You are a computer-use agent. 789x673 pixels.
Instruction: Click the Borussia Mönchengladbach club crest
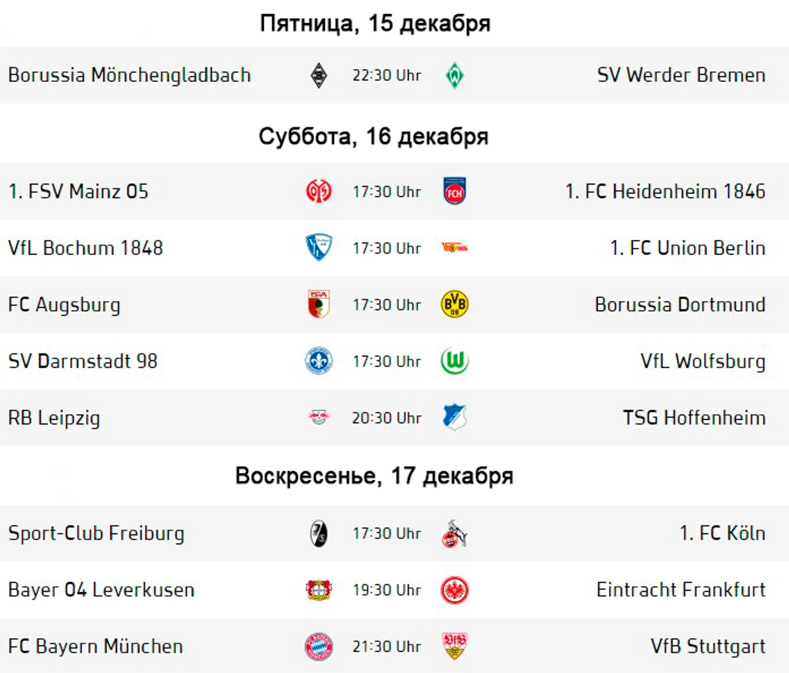319,75
